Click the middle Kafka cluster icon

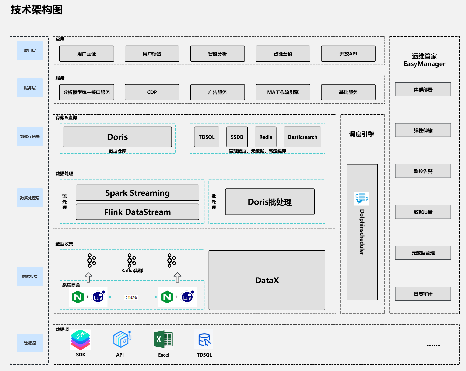(131, 260)
